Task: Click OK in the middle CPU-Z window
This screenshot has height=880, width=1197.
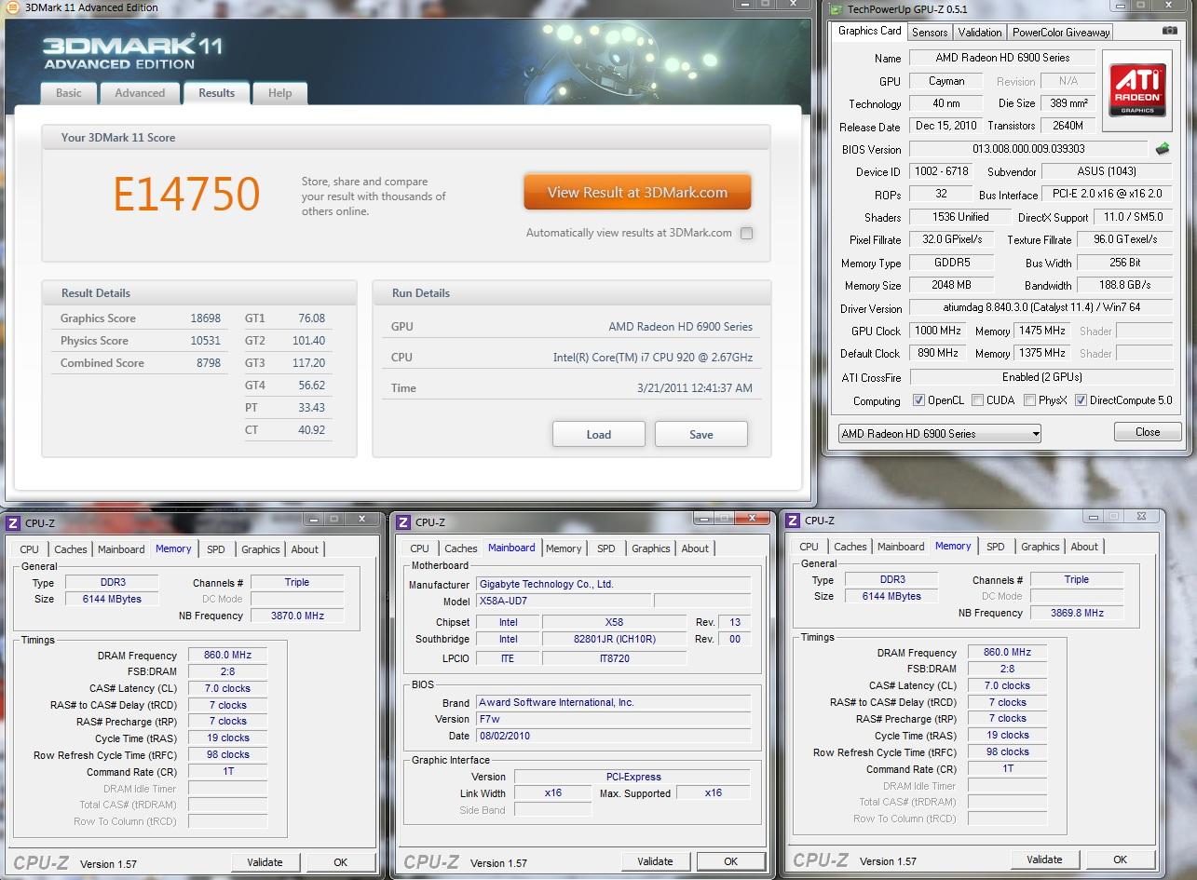Action: (731, 861)
